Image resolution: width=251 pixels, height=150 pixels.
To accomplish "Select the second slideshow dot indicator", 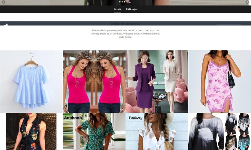I will [x=122, y=2].
